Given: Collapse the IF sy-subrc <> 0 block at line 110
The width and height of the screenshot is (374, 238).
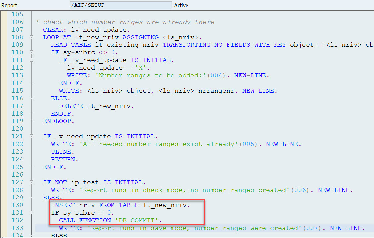Looking at the screenshot, I should [x=31, y=52].
